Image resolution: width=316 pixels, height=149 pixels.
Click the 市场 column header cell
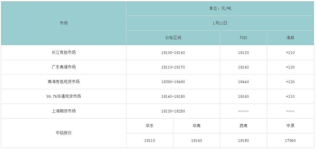64,23
